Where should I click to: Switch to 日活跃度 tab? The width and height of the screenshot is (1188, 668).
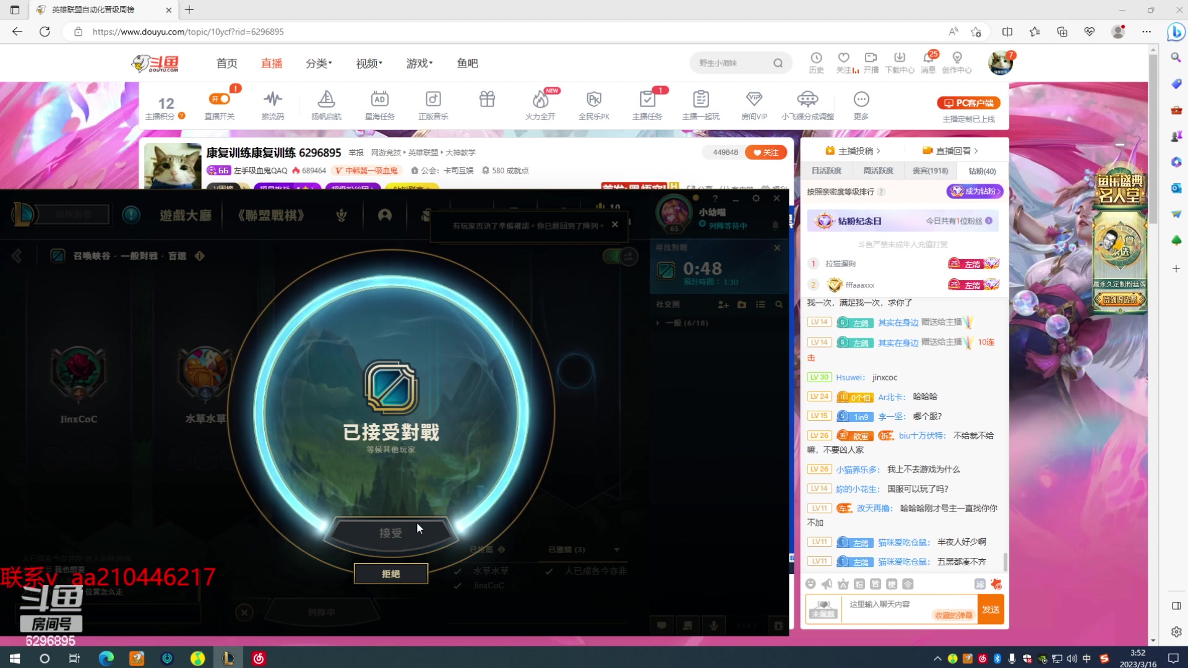tap(827, 171)
